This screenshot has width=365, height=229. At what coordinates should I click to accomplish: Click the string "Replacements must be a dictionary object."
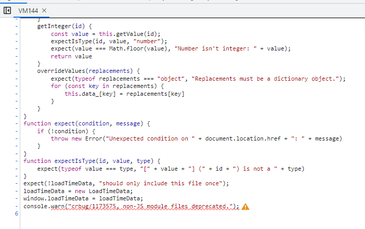click(265, 79)
